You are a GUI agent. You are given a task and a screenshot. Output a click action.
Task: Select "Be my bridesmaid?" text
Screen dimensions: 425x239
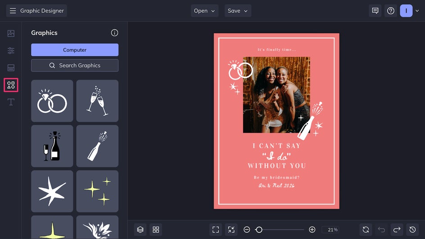pos(277,177)
